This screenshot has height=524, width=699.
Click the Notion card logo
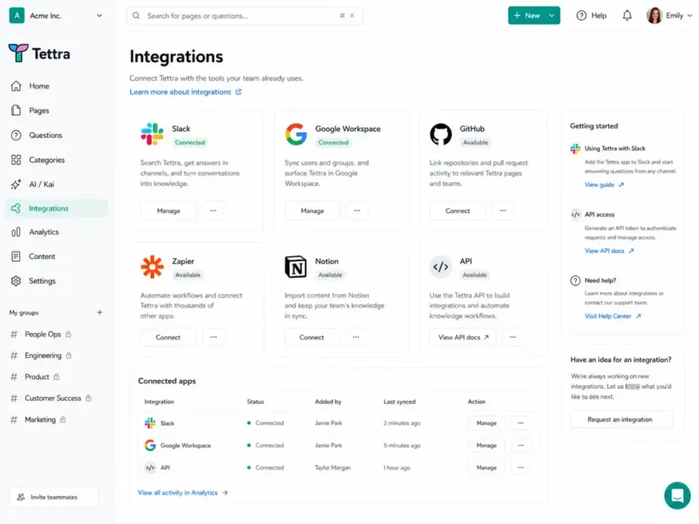click(296, 267)
